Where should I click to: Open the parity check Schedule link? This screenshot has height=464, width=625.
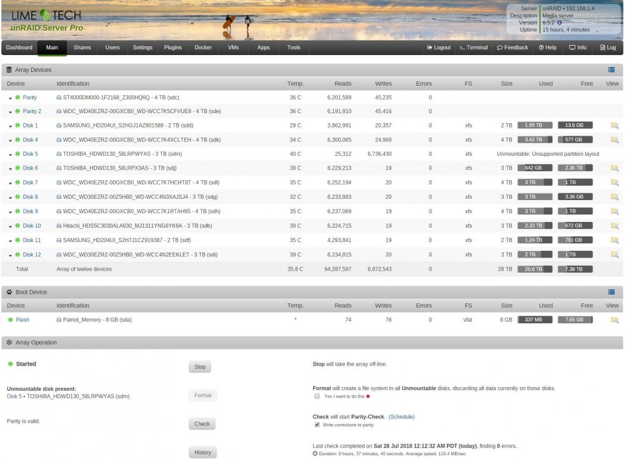click(x=401, y=416)
